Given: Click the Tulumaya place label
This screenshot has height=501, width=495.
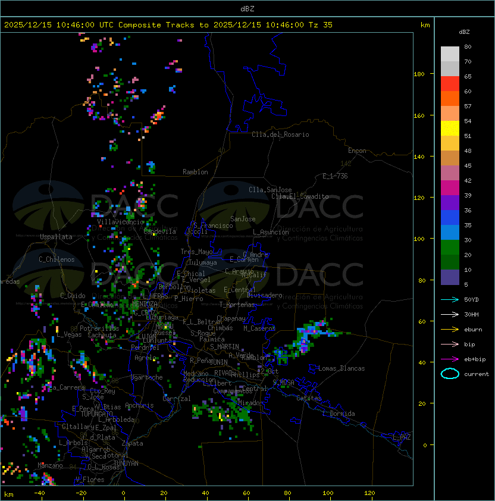Looking at the screenshot, I should (x=203, y=262).
